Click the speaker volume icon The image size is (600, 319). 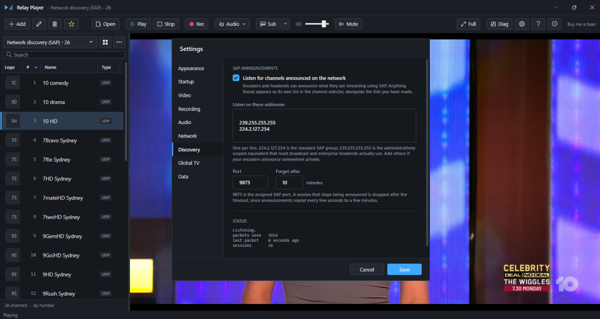[298, 24]
